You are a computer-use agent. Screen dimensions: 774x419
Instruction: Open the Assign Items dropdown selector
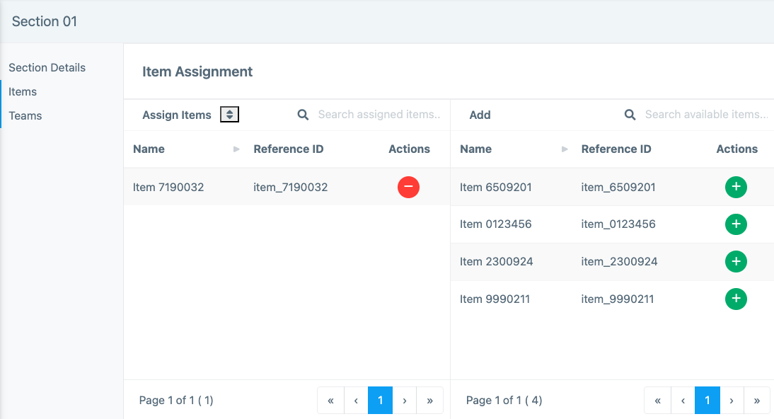229,115
